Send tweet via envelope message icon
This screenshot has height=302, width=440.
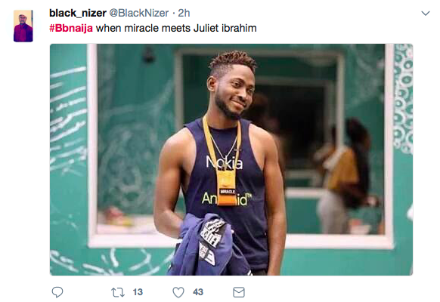(x=239, y=292)
